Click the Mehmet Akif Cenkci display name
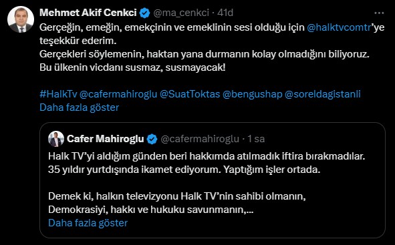395x245 pixels. tap(88, 13)
